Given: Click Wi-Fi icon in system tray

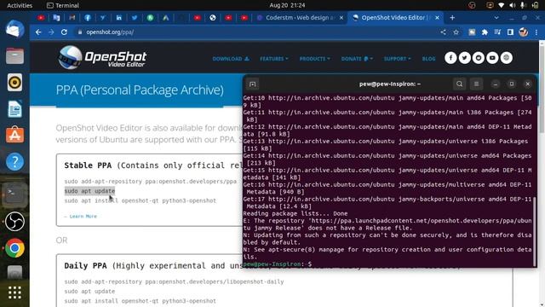Looking at the screenshot, I should point(501,5).
